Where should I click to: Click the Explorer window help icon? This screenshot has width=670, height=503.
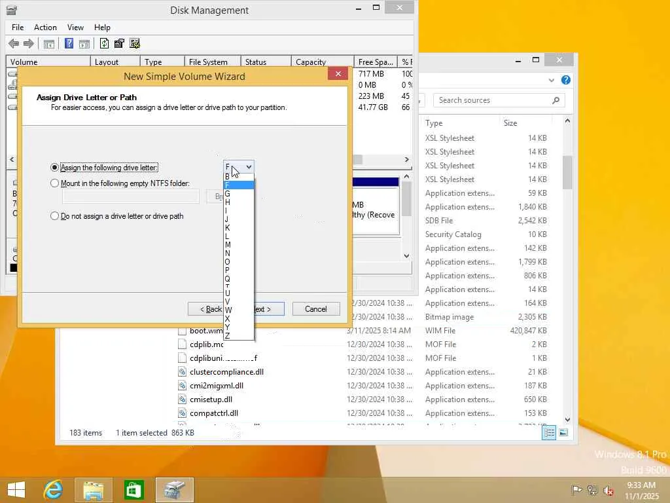pyautogui.click(x=566, y=80)
